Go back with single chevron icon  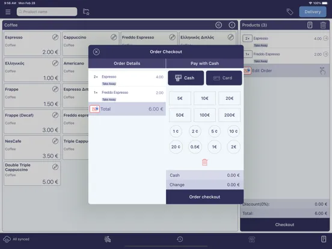pyautogui.click(x=232, y=25)
